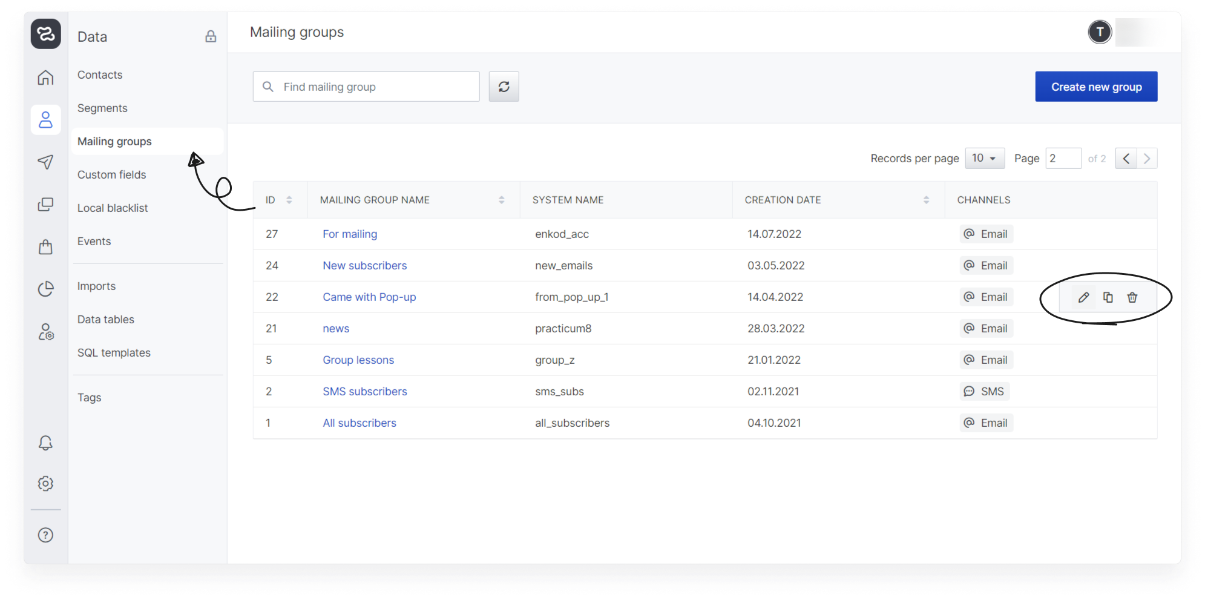Open Events menu item
This screenshot has height=600, width=1205.
point(94,242)
